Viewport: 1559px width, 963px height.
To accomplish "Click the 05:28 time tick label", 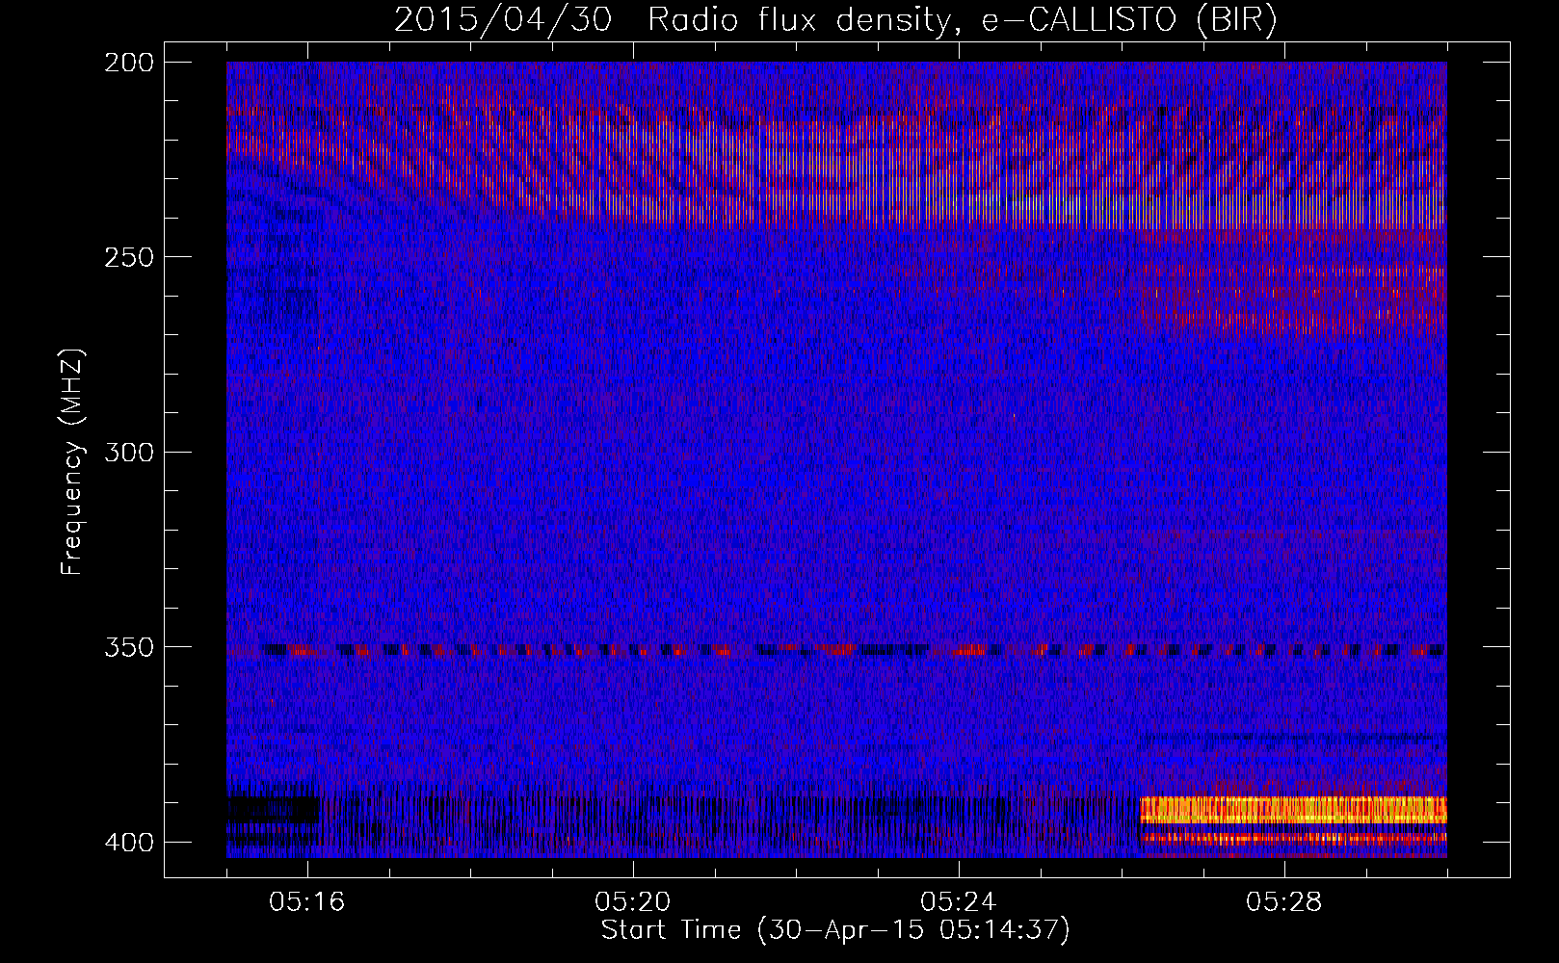I will 1284,902.
